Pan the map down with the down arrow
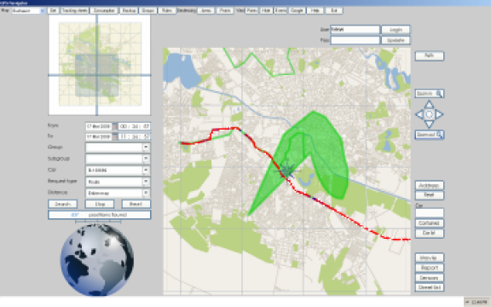Image resolution: width=491 pixels, height=307 pixels. point(429,125)
